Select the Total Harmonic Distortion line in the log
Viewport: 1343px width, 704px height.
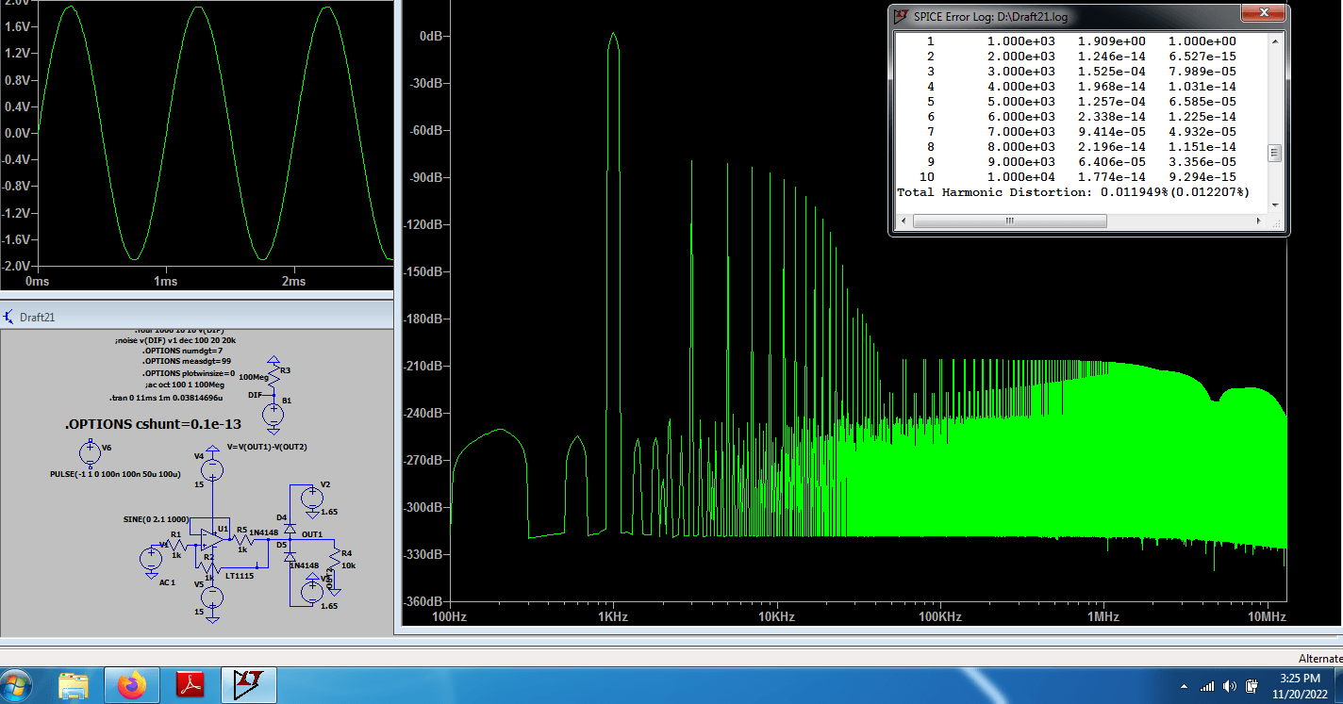click(1072, 192)
